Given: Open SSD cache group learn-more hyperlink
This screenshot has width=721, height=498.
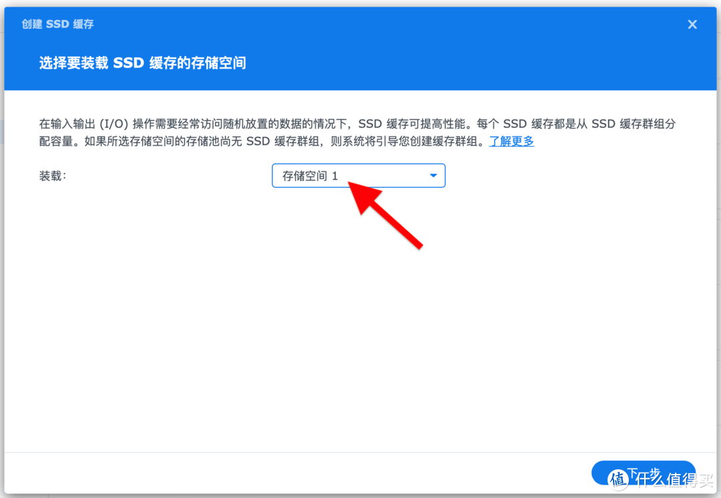Looking at the screenshot, I should [511, 141].
